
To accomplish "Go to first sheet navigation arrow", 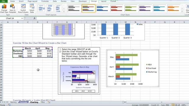I will 1,102.
